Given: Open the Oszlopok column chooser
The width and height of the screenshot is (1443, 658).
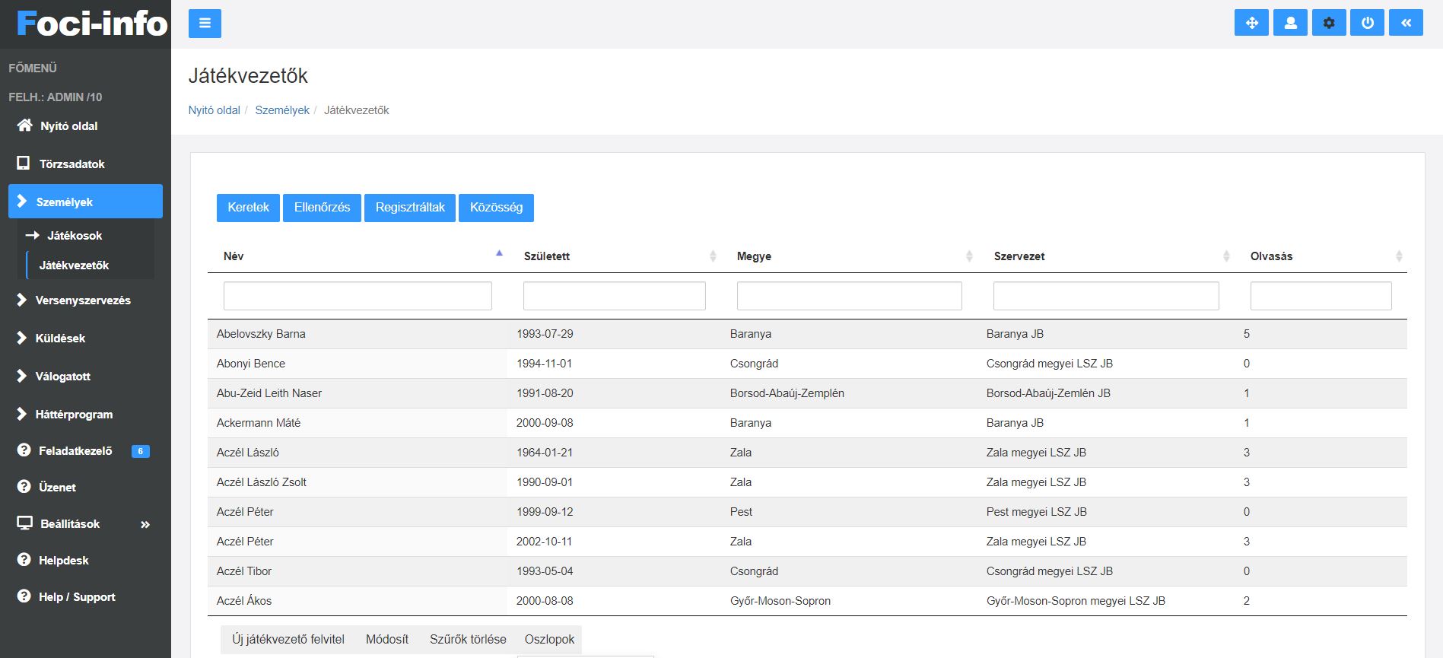Looking at the screenshot, I should point(549,640).
